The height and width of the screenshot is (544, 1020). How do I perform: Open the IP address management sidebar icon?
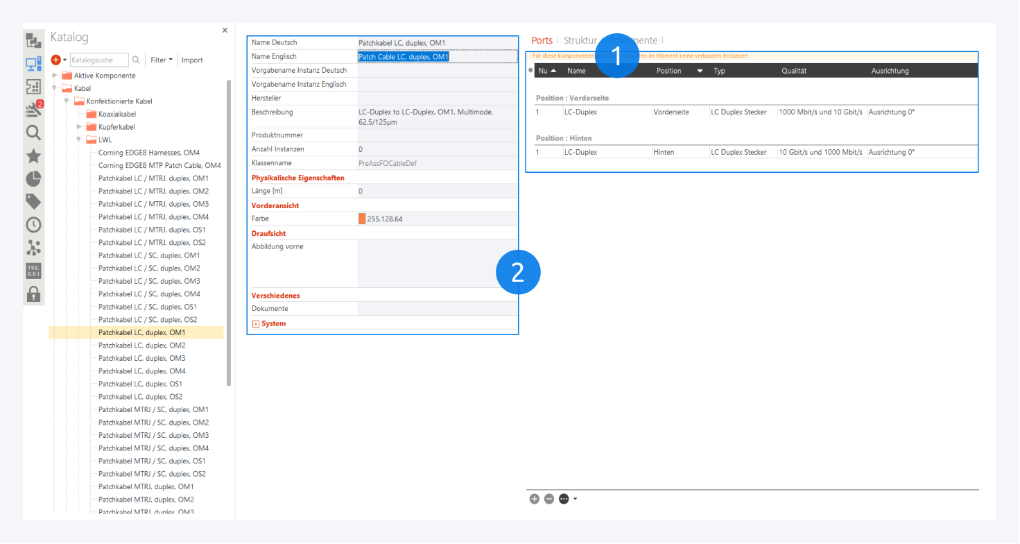coord(33,270)
